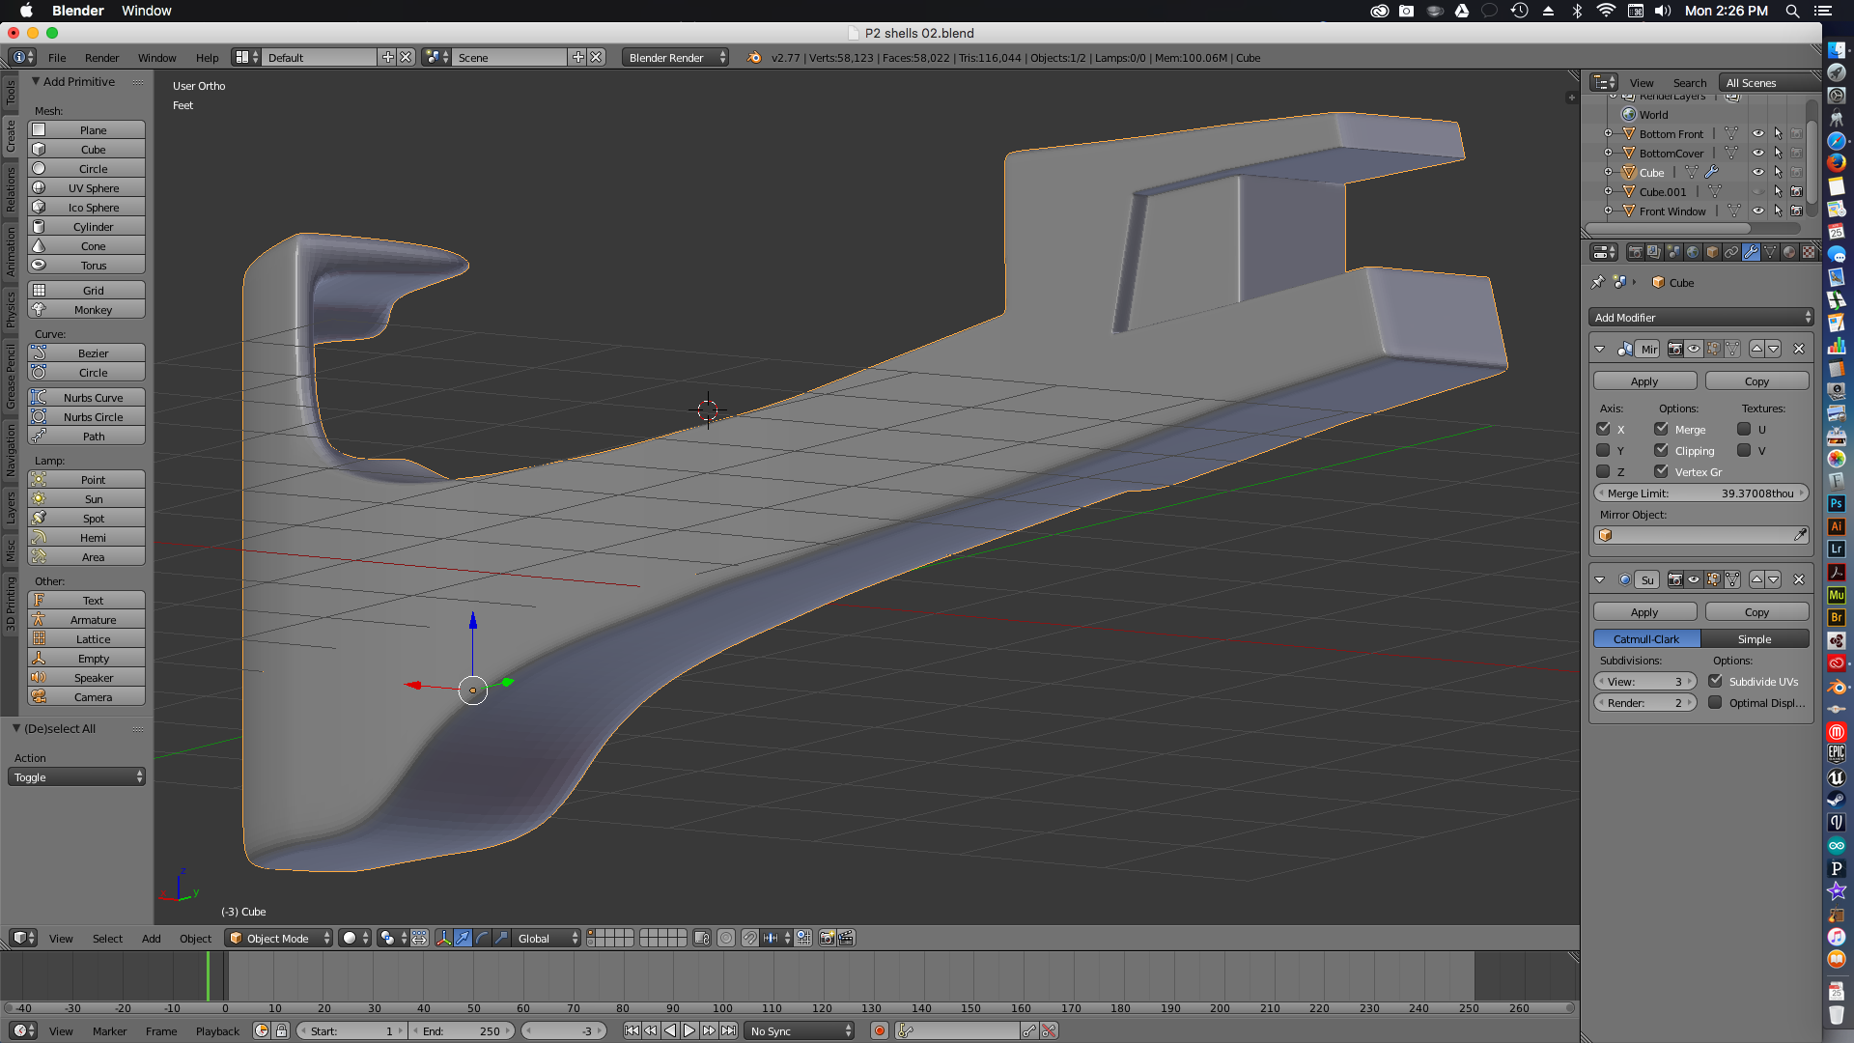Open the Help menu
Viewport: 1854px width, 1043px height.
[207, 57]
